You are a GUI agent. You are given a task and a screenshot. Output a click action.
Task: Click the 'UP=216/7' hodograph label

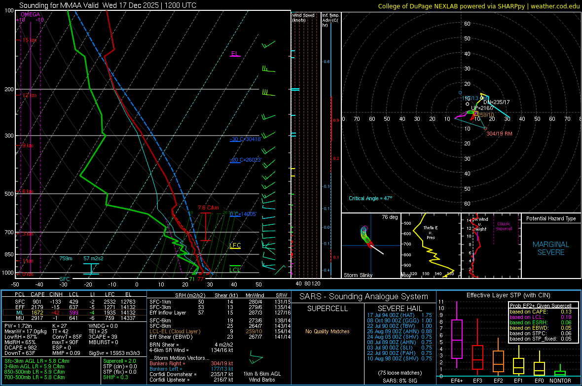coord(482,108)
